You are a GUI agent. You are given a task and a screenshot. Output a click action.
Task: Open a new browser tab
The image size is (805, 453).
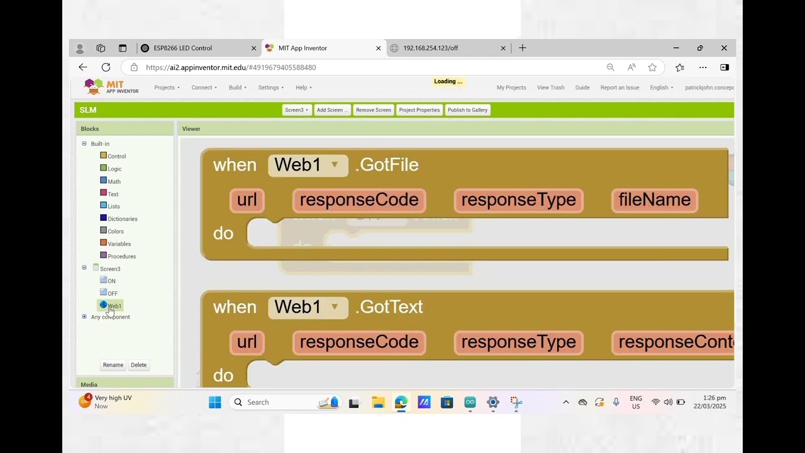tap(522, 48)
